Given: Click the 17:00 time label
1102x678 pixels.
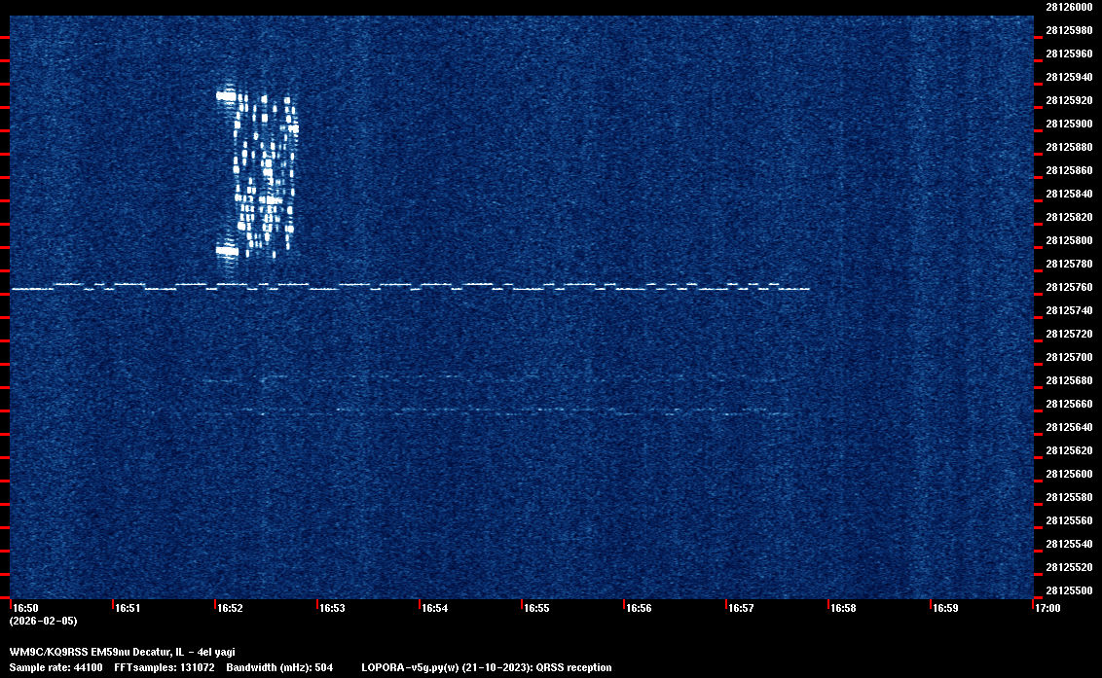Looking at the screenshot, I should tap(1047, 608).
